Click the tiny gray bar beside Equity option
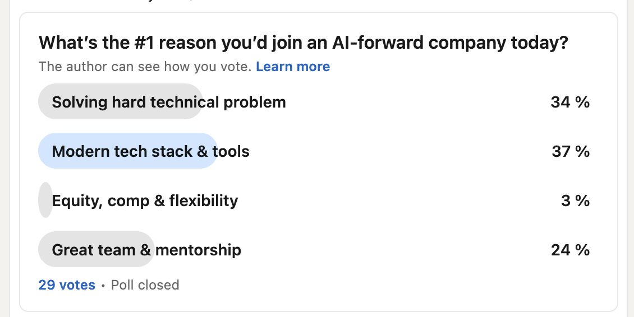The width and height of the screenshot is (634, 317). [x=45, y=200]
